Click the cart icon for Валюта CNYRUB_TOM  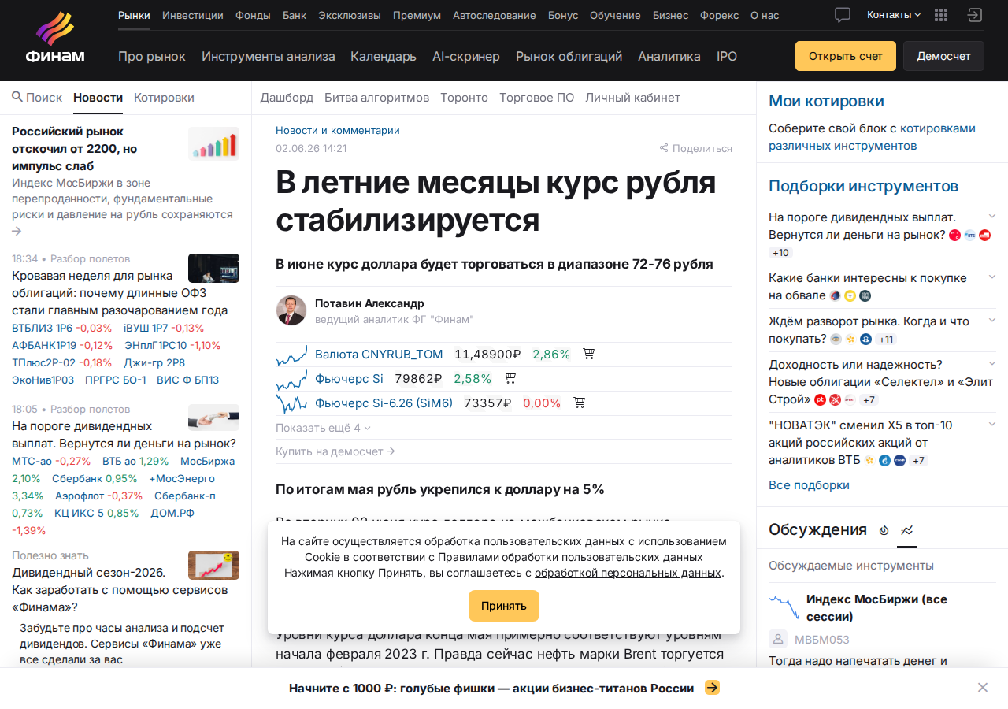coord(588,354)
